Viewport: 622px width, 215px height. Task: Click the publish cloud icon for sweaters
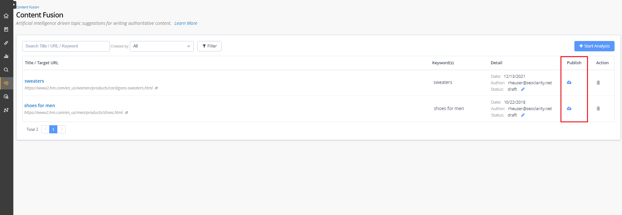coord(569,83)
